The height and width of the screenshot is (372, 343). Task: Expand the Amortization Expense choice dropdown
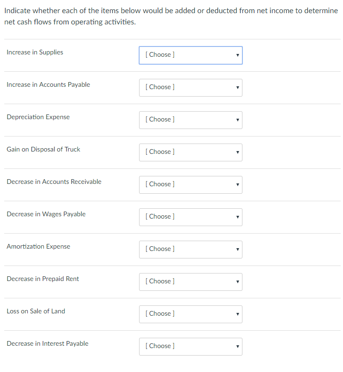[190, 249]
